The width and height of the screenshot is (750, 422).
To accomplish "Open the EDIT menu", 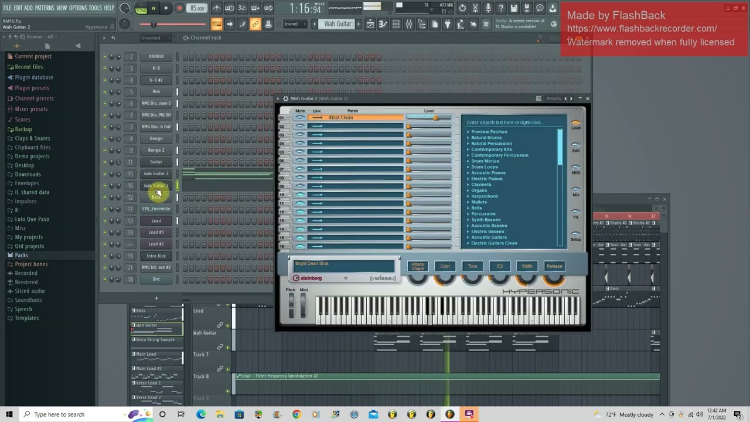I will coord(18,8).
